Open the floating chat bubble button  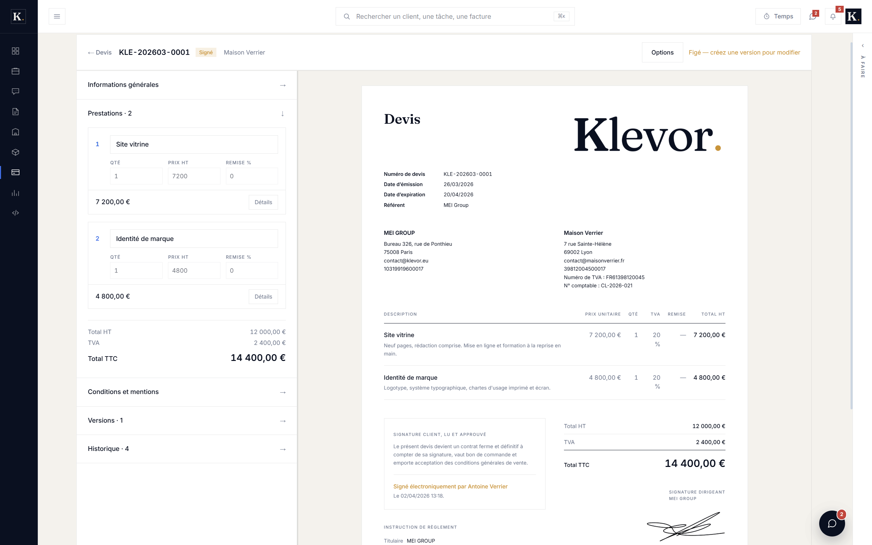[832, 524]
